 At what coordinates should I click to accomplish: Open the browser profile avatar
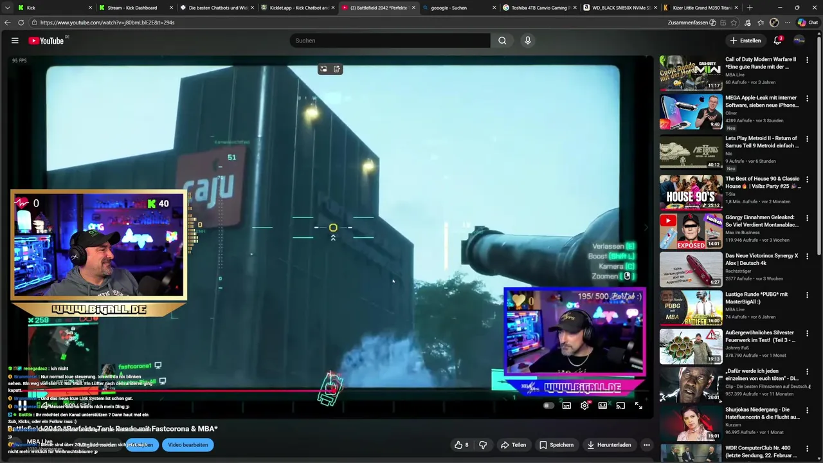point(774,23)
